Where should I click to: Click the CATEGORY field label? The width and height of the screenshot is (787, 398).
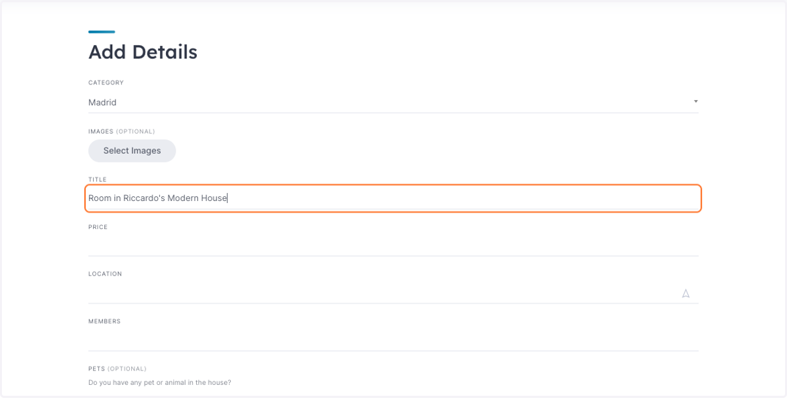click(106, 83)
